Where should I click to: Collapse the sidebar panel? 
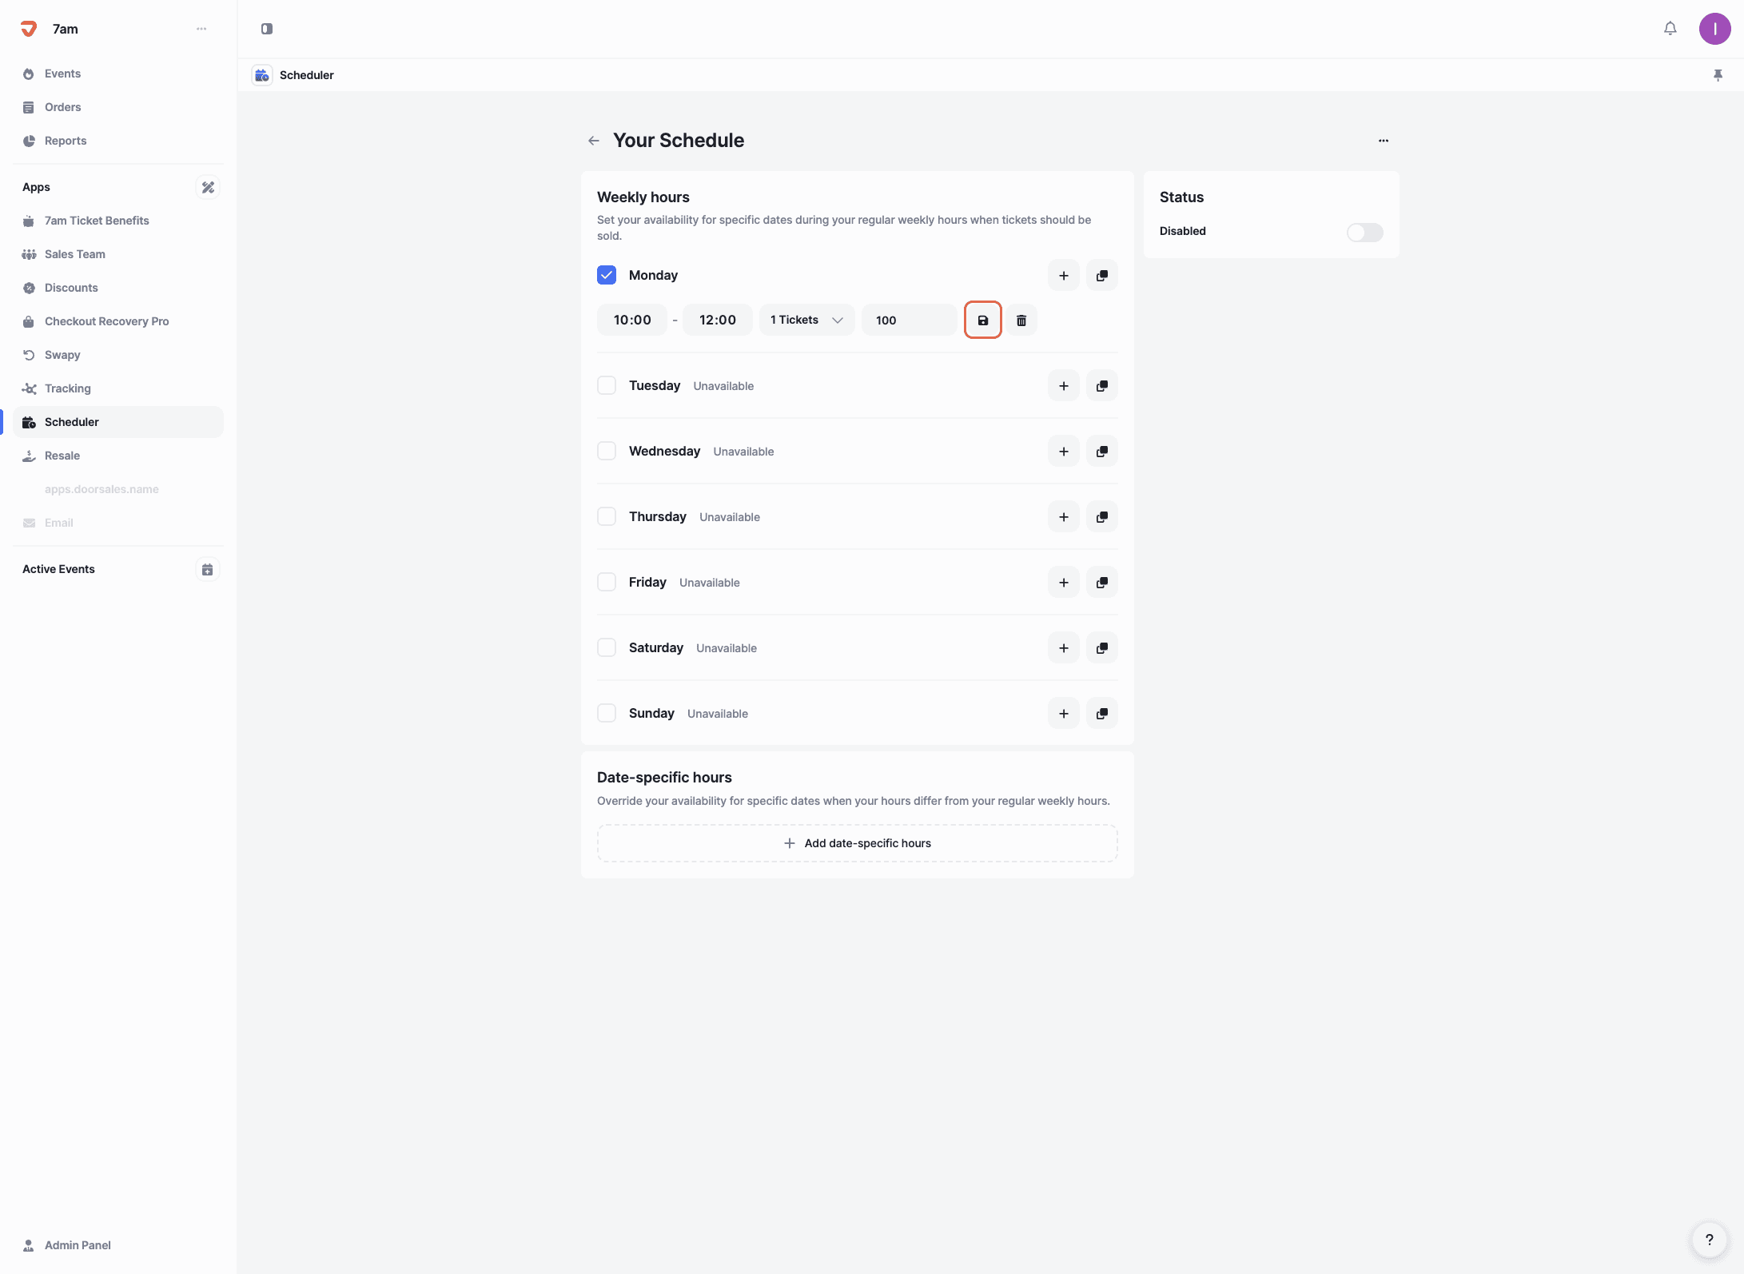tap(267, 29)
